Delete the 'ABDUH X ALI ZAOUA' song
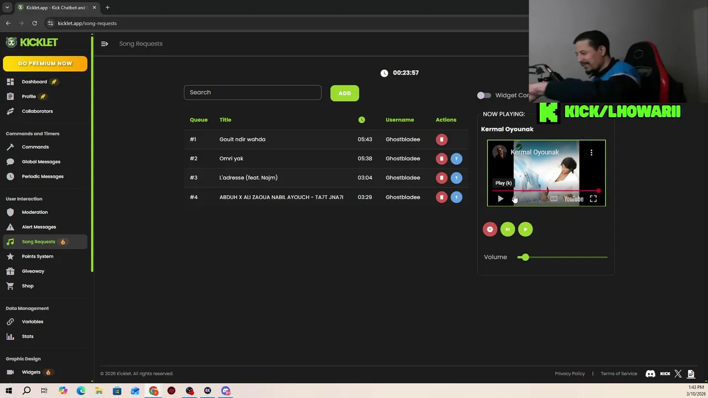Screen dimensions: 708x398 (441, 197)
